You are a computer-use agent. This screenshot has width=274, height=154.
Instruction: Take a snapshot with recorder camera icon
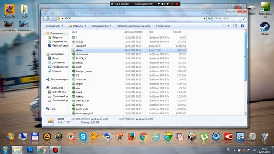[x=163, y=4]
